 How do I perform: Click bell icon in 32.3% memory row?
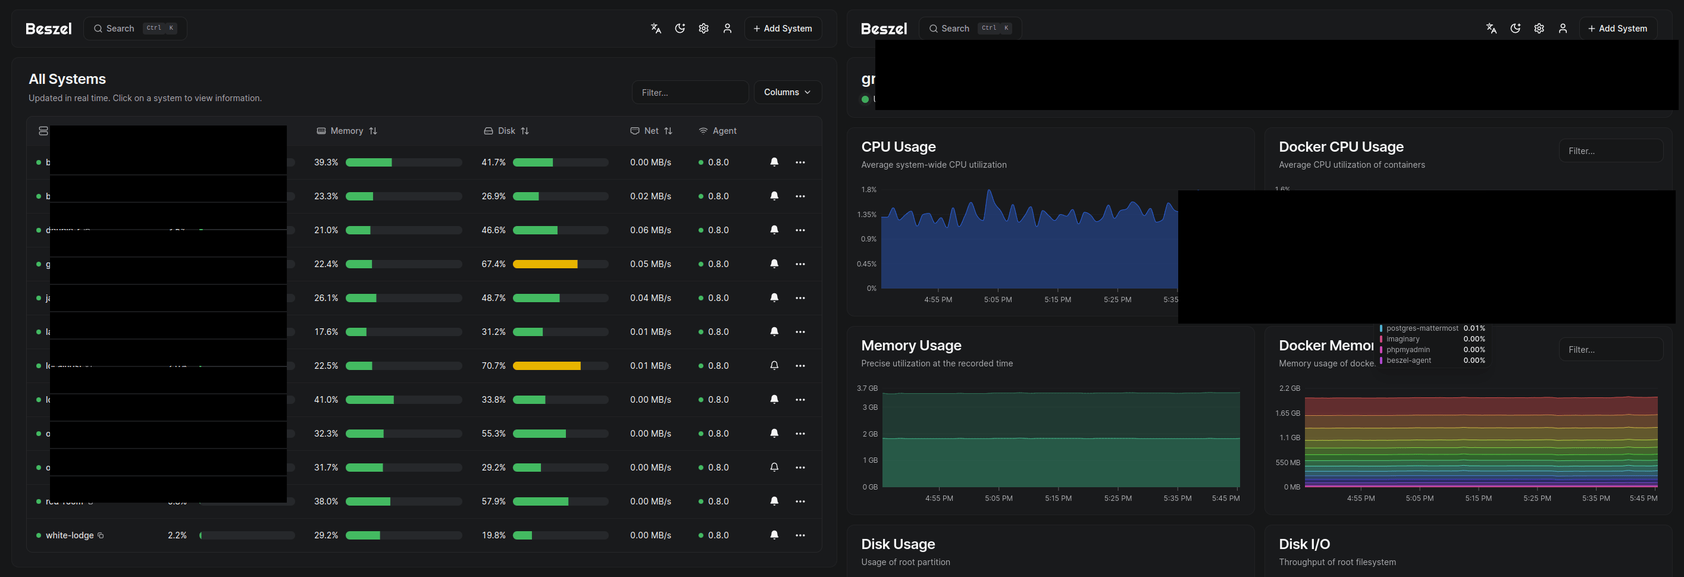774,433
